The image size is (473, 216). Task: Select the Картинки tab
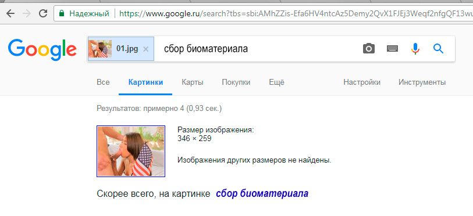click(x=145, y=82)
